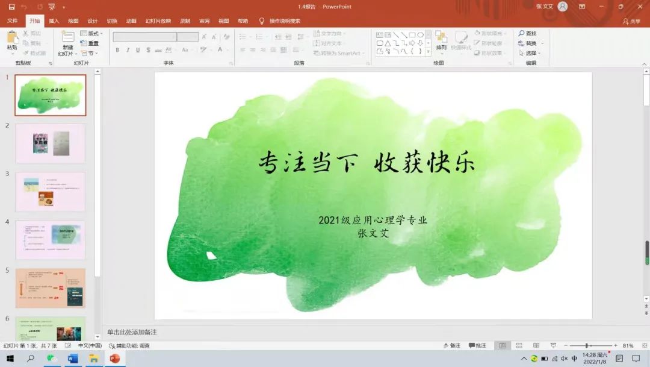Open the Replace (替换) dropdown arrow
The image size is (650, 367).
pos(542,43)
